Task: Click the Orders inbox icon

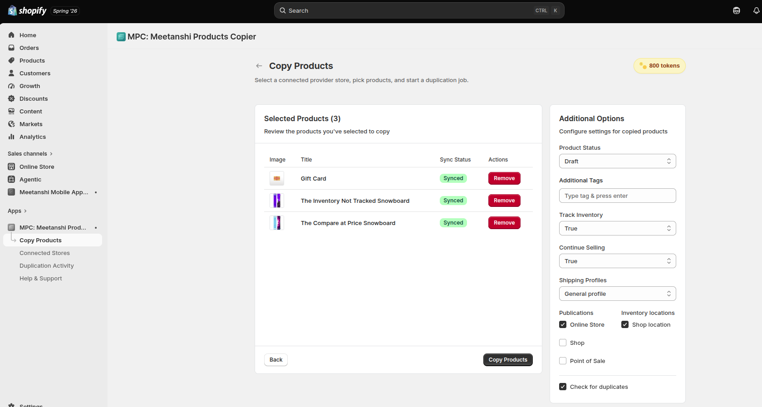Action: [11, 48]
